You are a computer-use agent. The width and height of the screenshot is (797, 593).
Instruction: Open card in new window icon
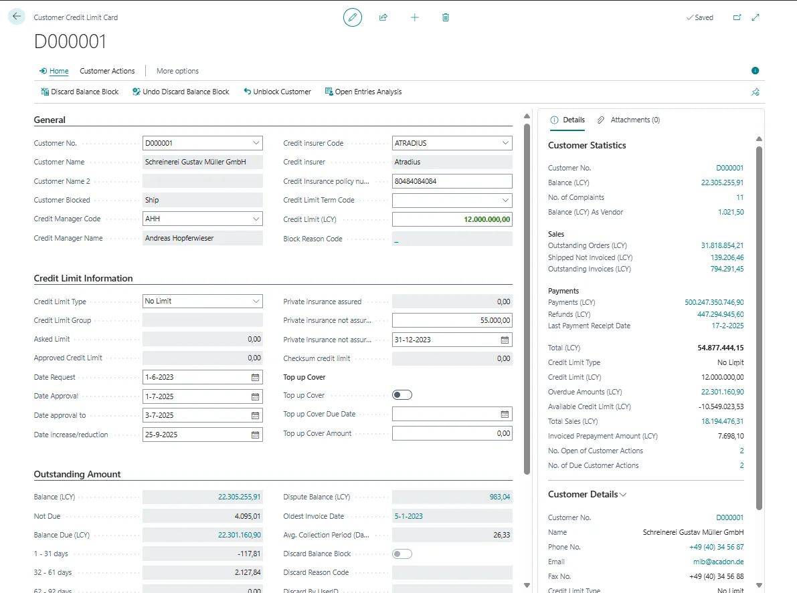(x=737, y=17)
